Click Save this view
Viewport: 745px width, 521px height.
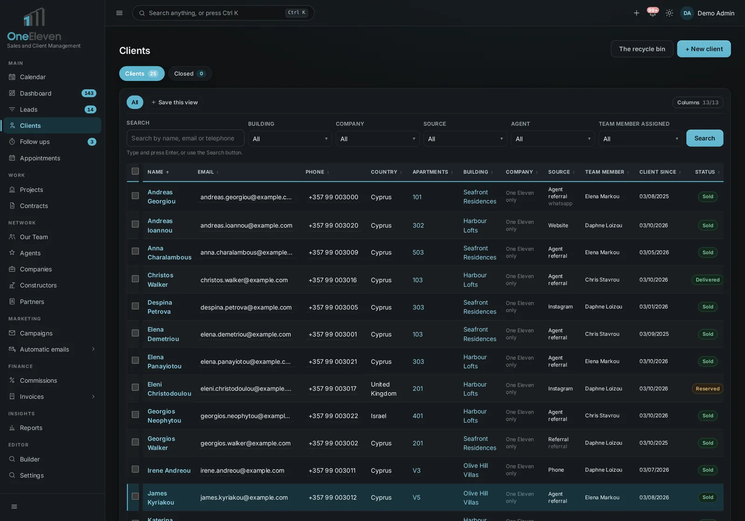click(175, 102)
